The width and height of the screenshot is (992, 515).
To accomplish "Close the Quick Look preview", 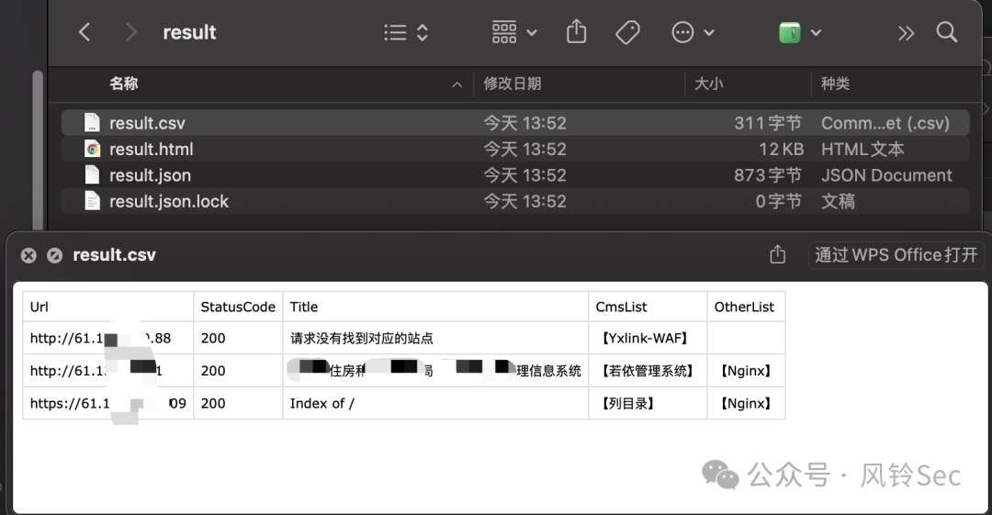I will click(x=28, y=255).
